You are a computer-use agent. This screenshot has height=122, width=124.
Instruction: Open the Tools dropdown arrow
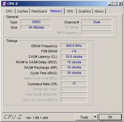tap(95, 117)
